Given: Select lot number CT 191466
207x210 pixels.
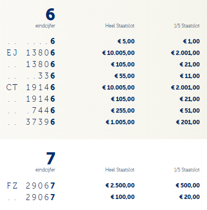Looking at the screenshot, I should (31, 87).
